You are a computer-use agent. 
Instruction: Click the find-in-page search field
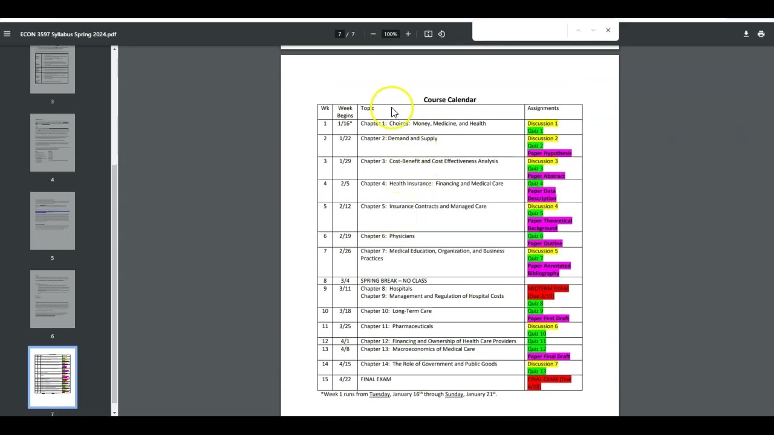(x=520, y=30)
